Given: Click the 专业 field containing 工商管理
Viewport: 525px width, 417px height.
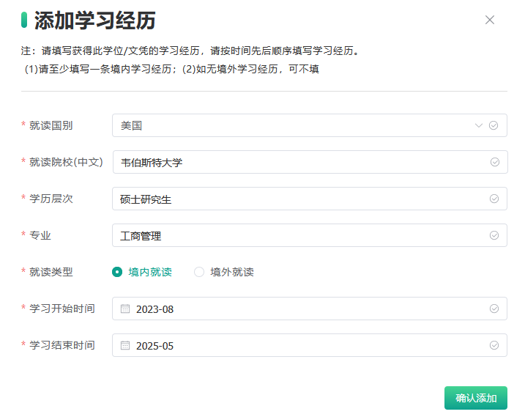Looking at the screenshot, I should tap(293, 235).
